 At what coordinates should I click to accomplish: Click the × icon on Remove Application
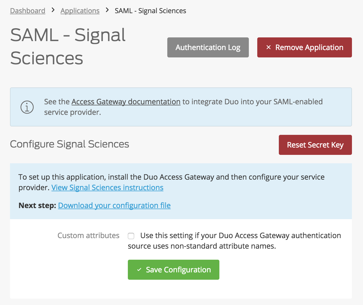(x=269, y=47)
